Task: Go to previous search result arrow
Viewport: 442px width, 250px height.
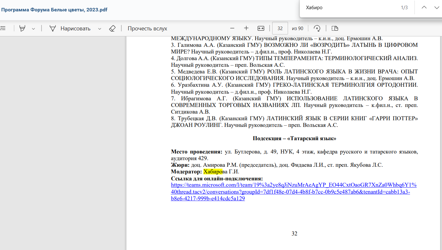Action: coord(424,8)
